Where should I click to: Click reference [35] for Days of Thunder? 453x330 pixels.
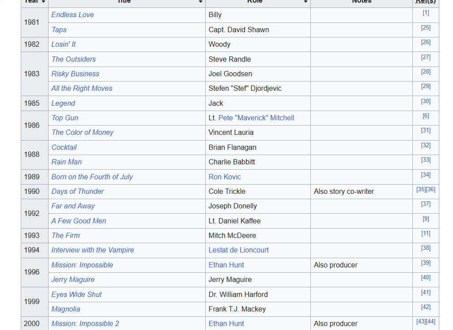pyautogui.click(x=421, y=189)
